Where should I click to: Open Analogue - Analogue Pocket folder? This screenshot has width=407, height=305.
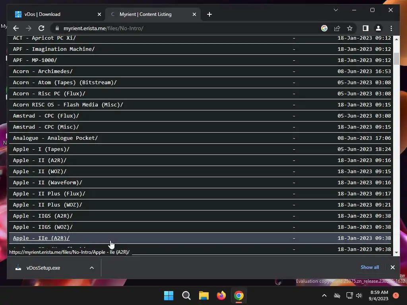[55, 138]
